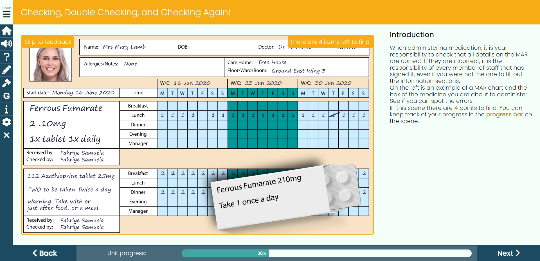Open the glossary G icon
540x261 pixels.
(6, 96)
